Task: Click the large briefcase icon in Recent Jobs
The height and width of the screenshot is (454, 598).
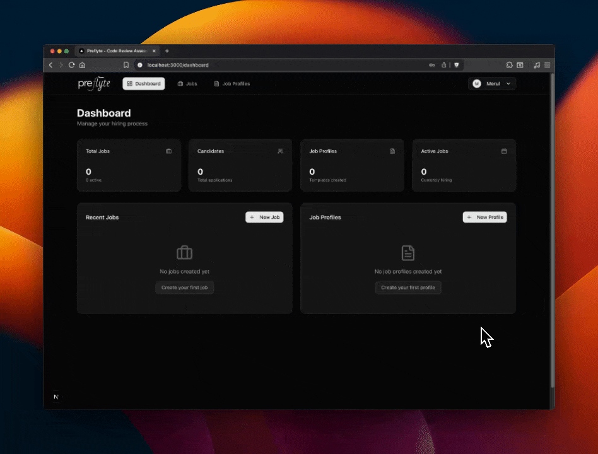Action: 184,253
